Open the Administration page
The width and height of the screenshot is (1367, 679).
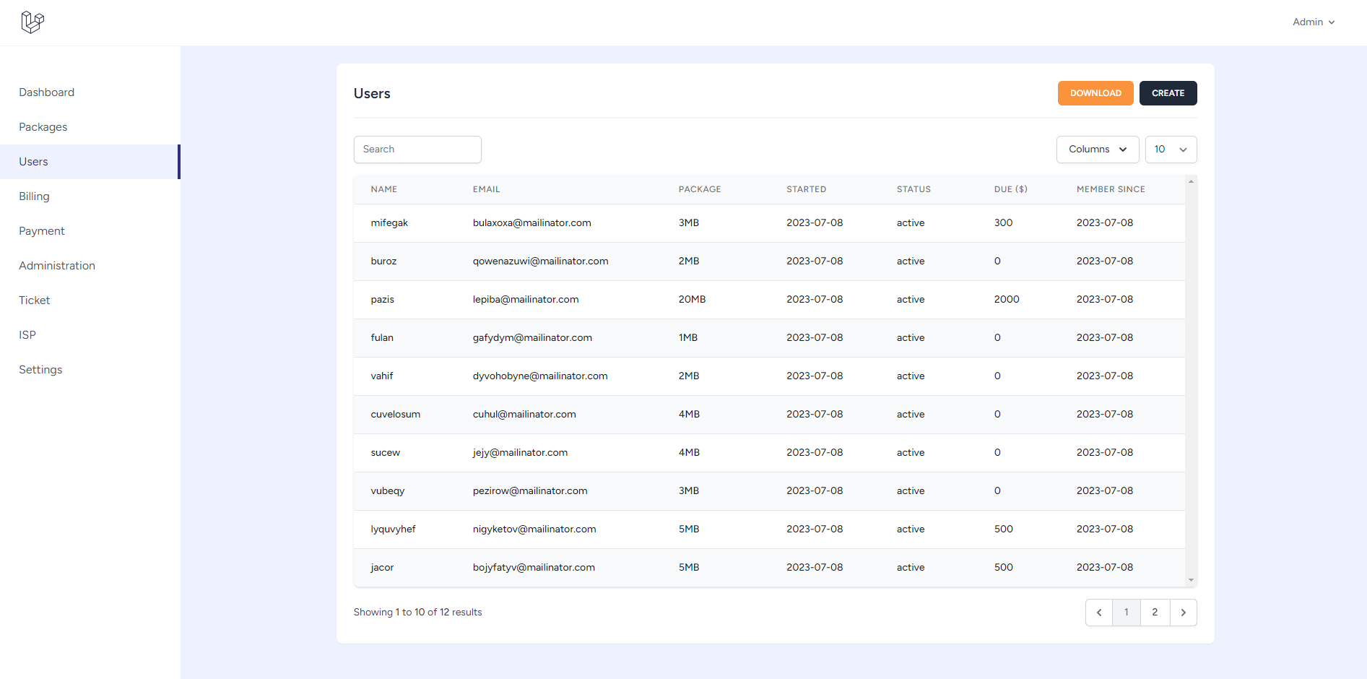56,265
